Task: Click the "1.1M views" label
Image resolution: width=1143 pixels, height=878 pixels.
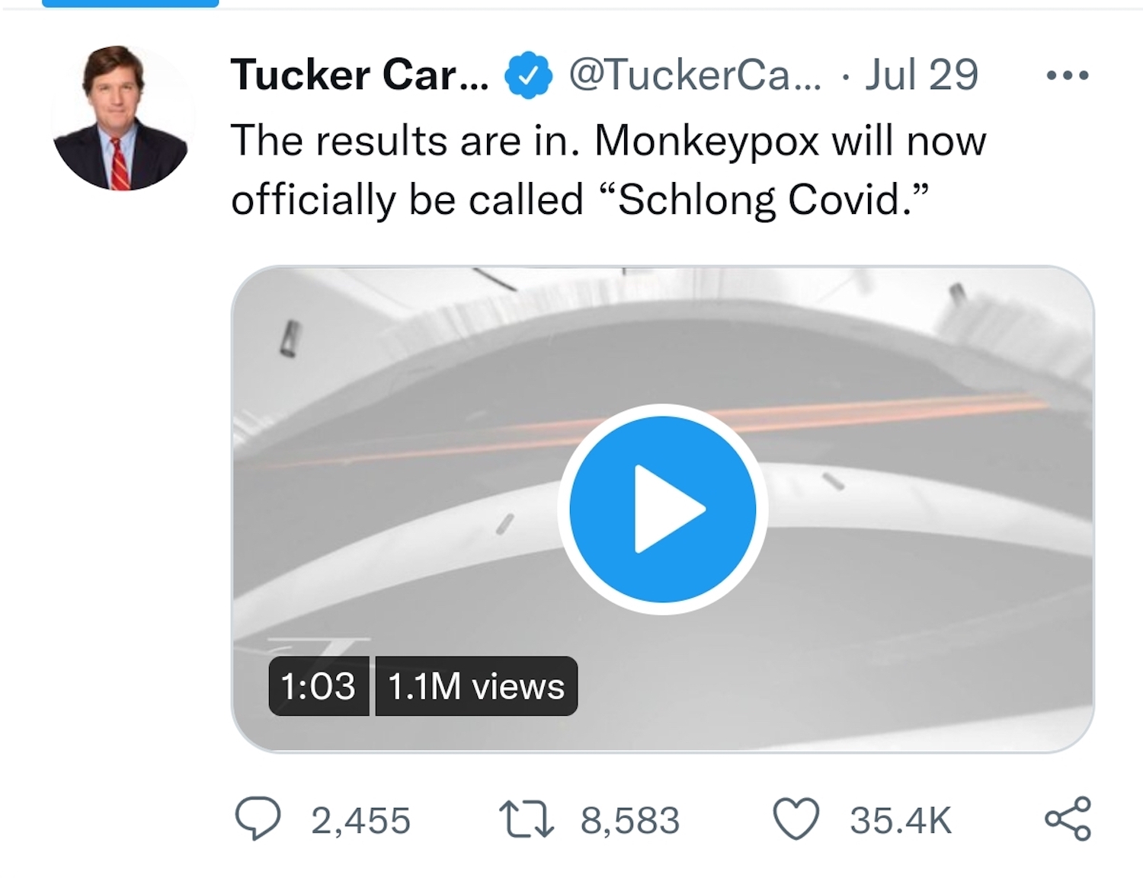Action: (476, 686)
